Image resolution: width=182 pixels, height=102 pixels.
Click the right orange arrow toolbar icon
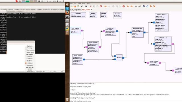(131, 6)
